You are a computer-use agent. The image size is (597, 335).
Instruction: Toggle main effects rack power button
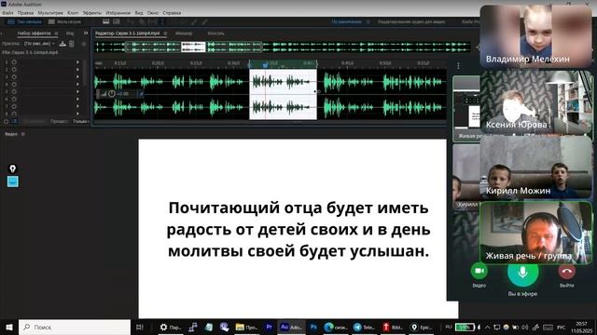pos(6,122)
